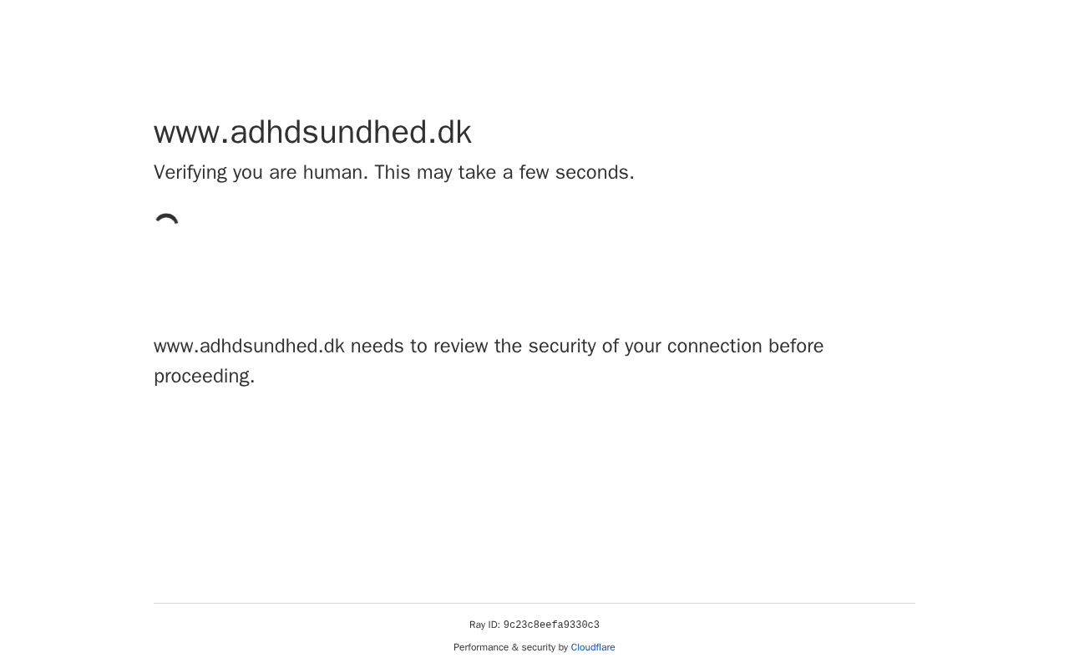Click the word "seconds" in the subtitle
This screenshot has width=1069, height=668.
(593, 173)
